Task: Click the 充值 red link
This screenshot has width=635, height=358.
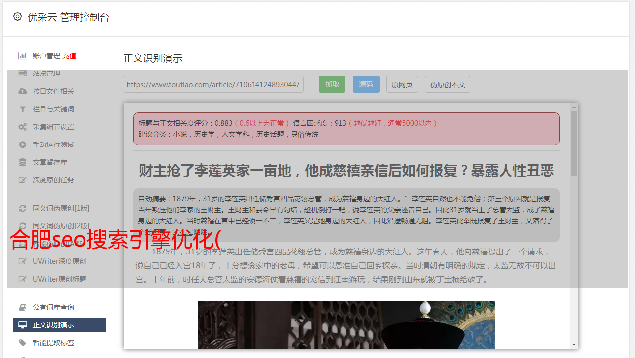Action: coord(69,56)
